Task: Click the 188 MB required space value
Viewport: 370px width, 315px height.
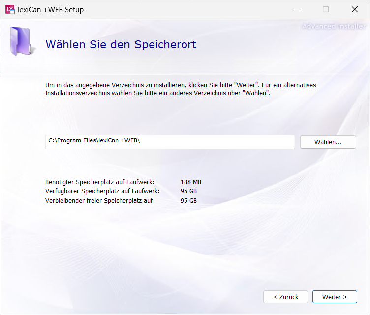Action: coord(191,182)
